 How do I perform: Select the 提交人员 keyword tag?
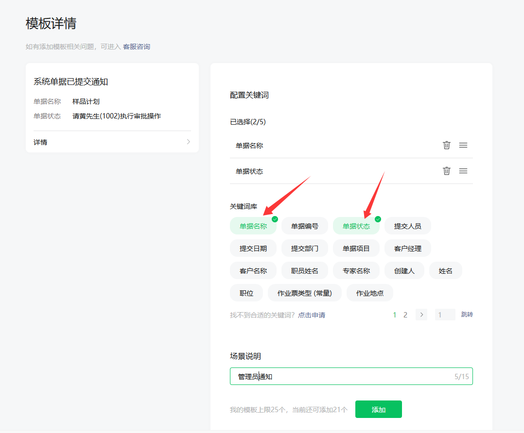tap(407, 226)
